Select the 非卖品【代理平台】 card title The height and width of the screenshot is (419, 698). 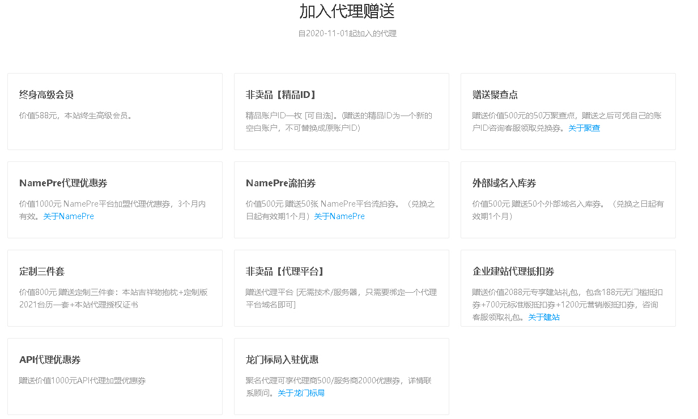pyautogui.click(x=285, y=271)
